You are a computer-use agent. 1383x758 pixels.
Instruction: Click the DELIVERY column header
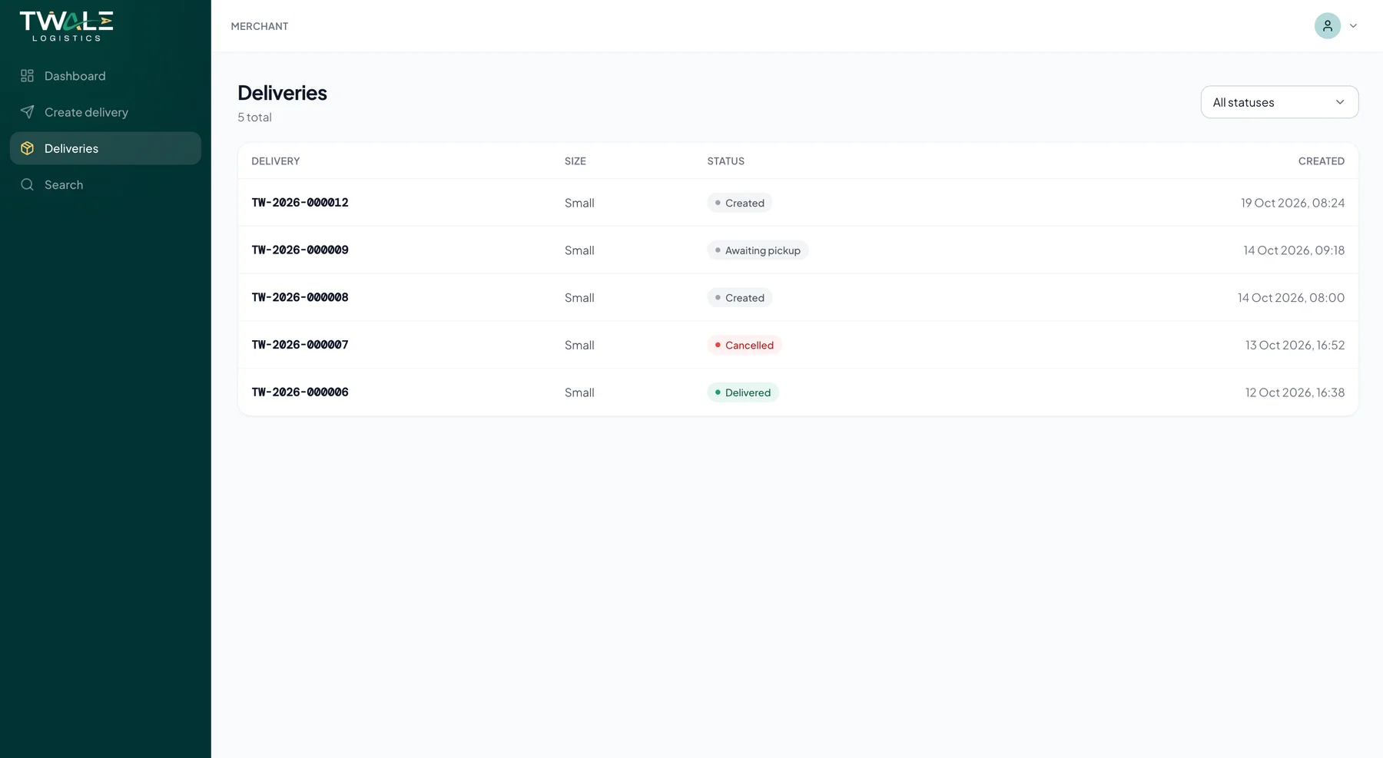276,161
